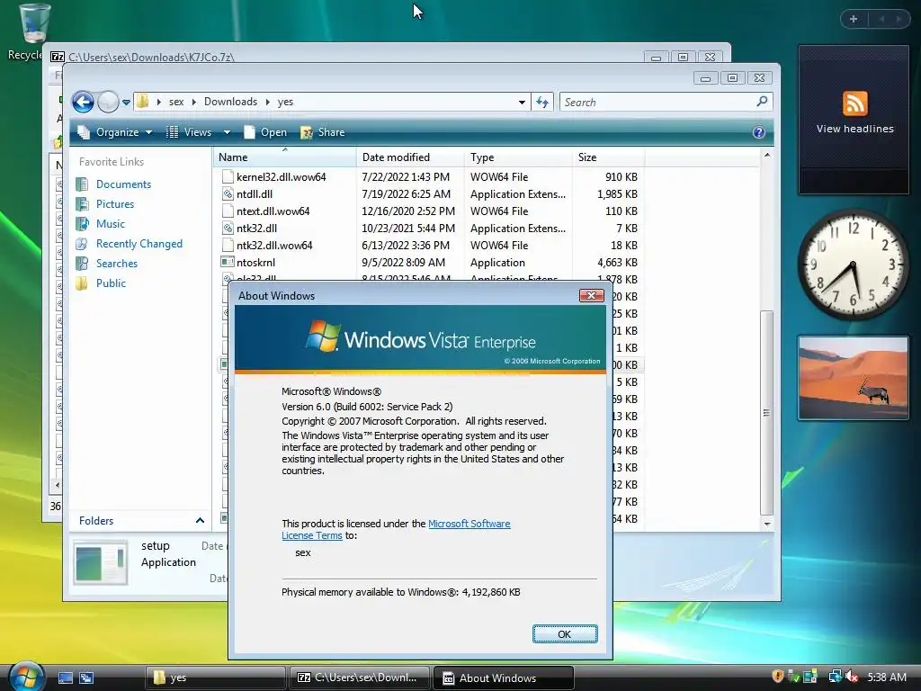
Task: Expand the address bar history dropdown
Action: tap(522, 103)
